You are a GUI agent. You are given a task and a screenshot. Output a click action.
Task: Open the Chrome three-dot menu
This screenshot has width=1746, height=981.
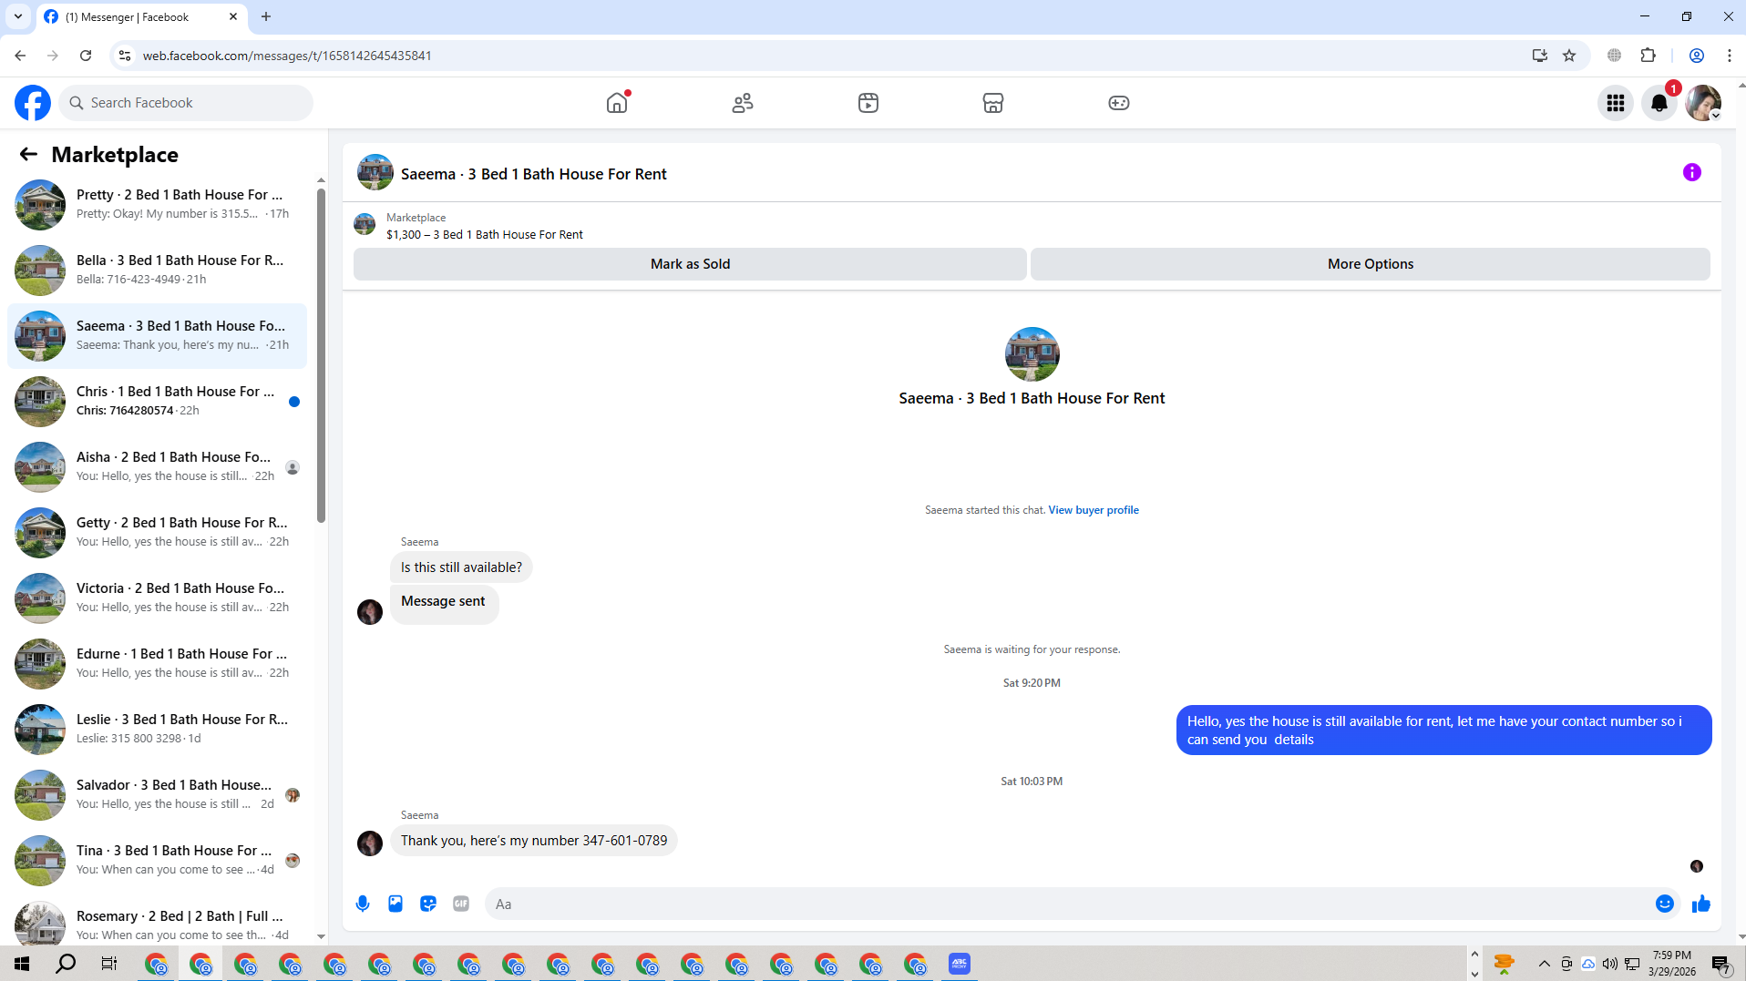coord(1730,56)
